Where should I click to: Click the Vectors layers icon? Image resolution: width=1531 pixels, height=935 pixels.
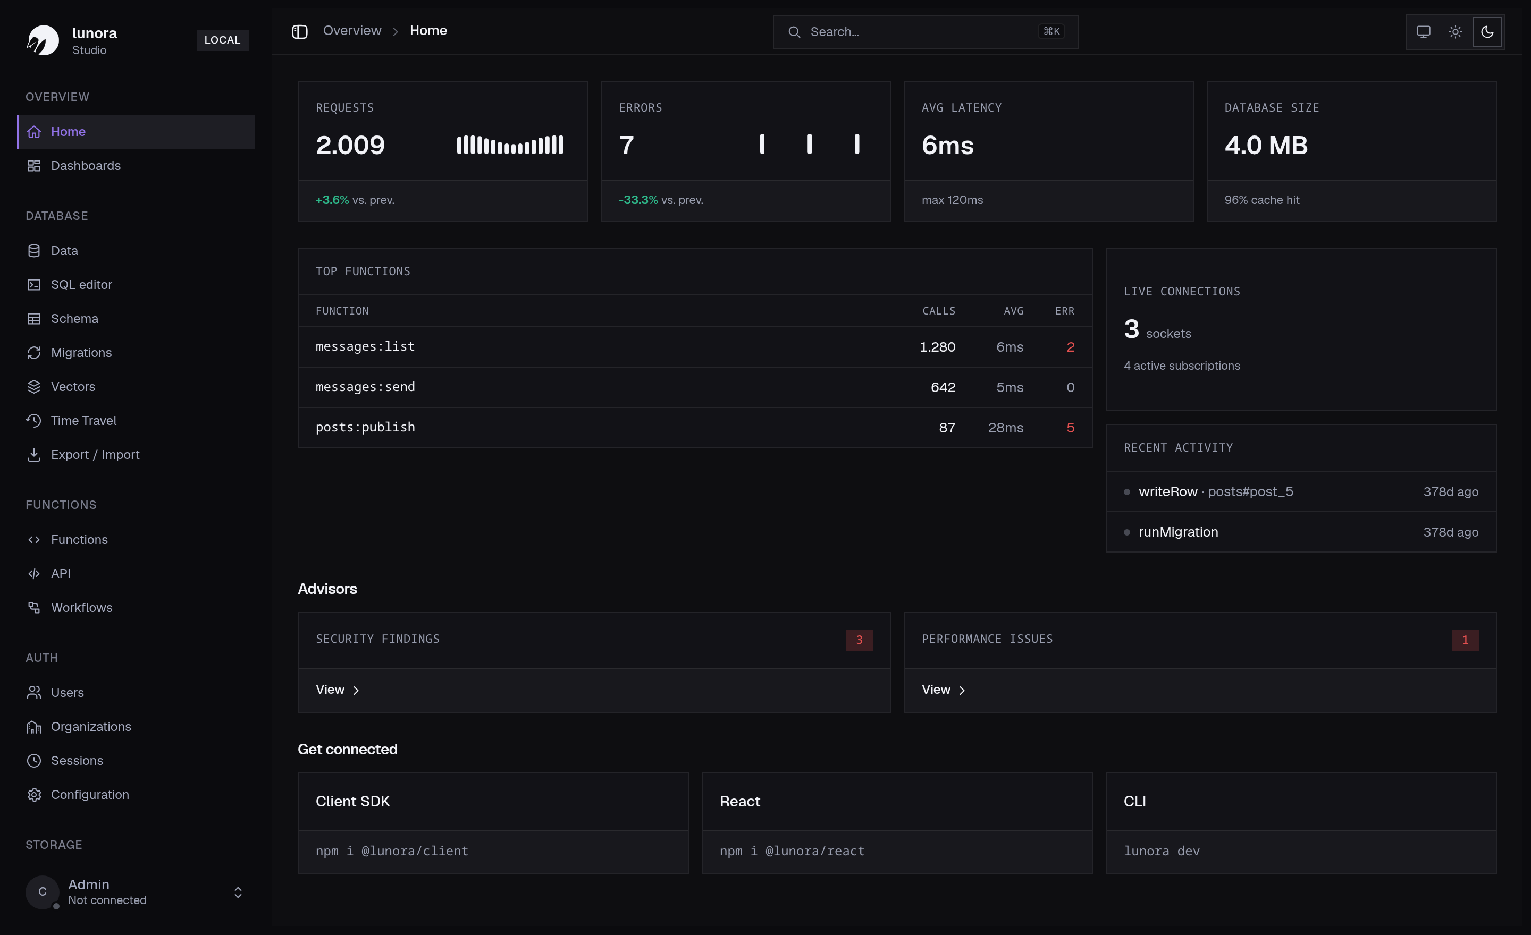pos(34,387)
